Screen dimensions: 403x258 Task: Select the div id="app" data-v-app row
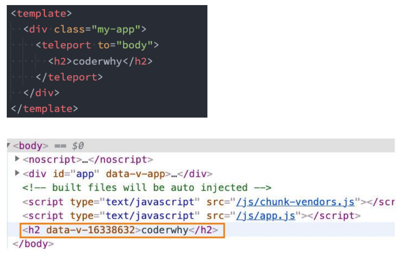click(x=118, y=174)
